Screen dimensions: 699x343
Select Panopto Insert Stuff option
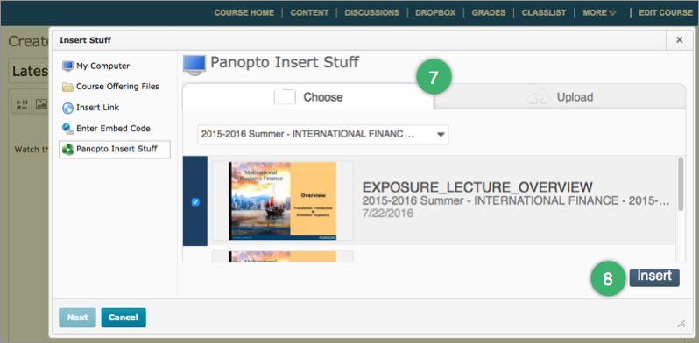(114, 150)
